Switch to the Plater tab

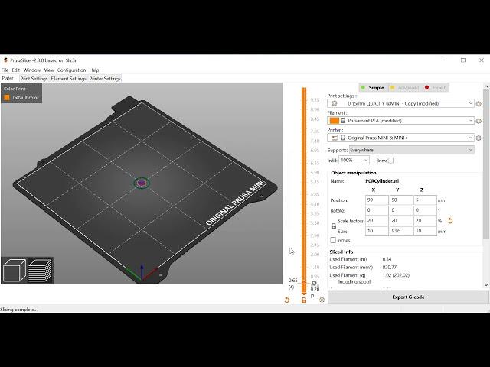pyautogui.click(x=8, y=78)
